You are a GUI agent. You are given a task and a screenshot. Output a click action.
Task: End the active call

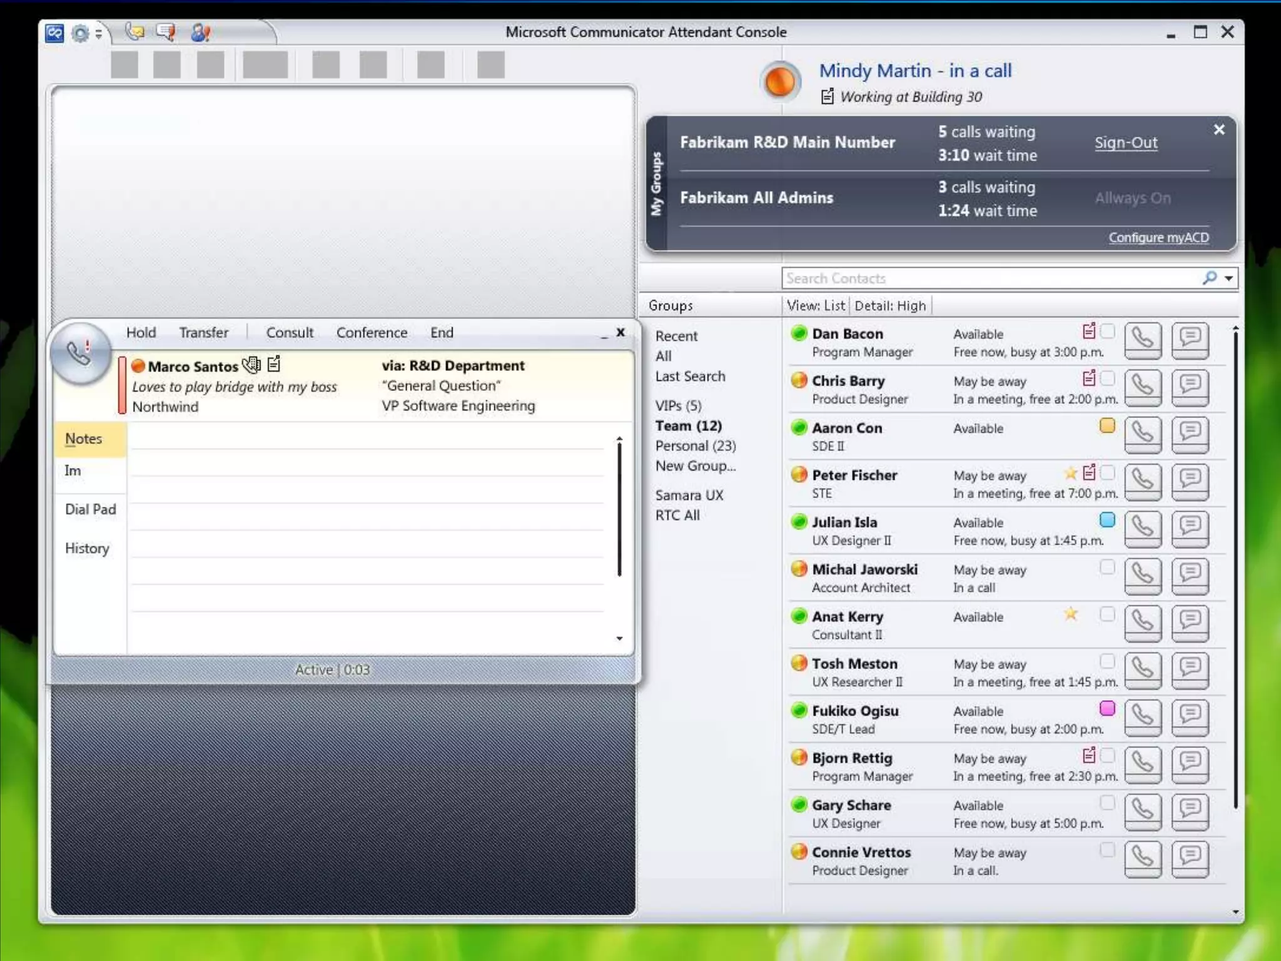442,333
